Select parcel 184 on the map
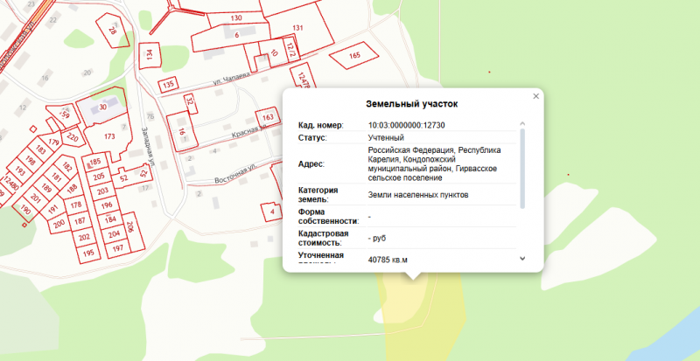 tap(110, 219)
